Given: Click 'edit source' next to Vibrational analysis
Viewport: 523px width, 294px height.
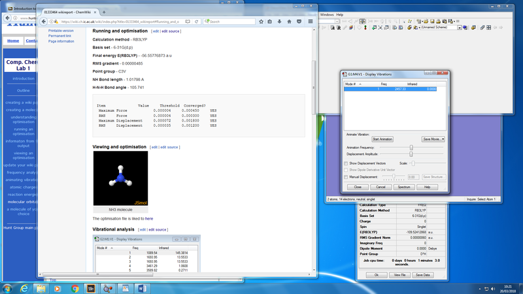Looking at the screenshot, I should pos(157,230).
